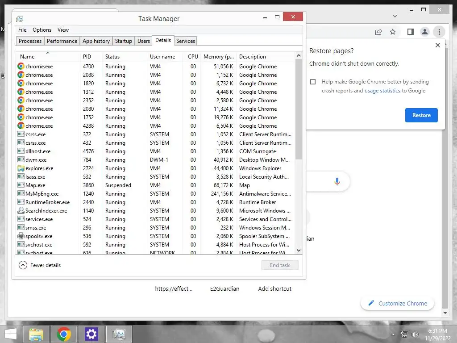Bookmark this page with the star icon

point(393,32)
